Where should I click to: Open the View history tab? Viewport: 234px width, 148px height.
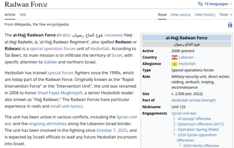point(205,15)
